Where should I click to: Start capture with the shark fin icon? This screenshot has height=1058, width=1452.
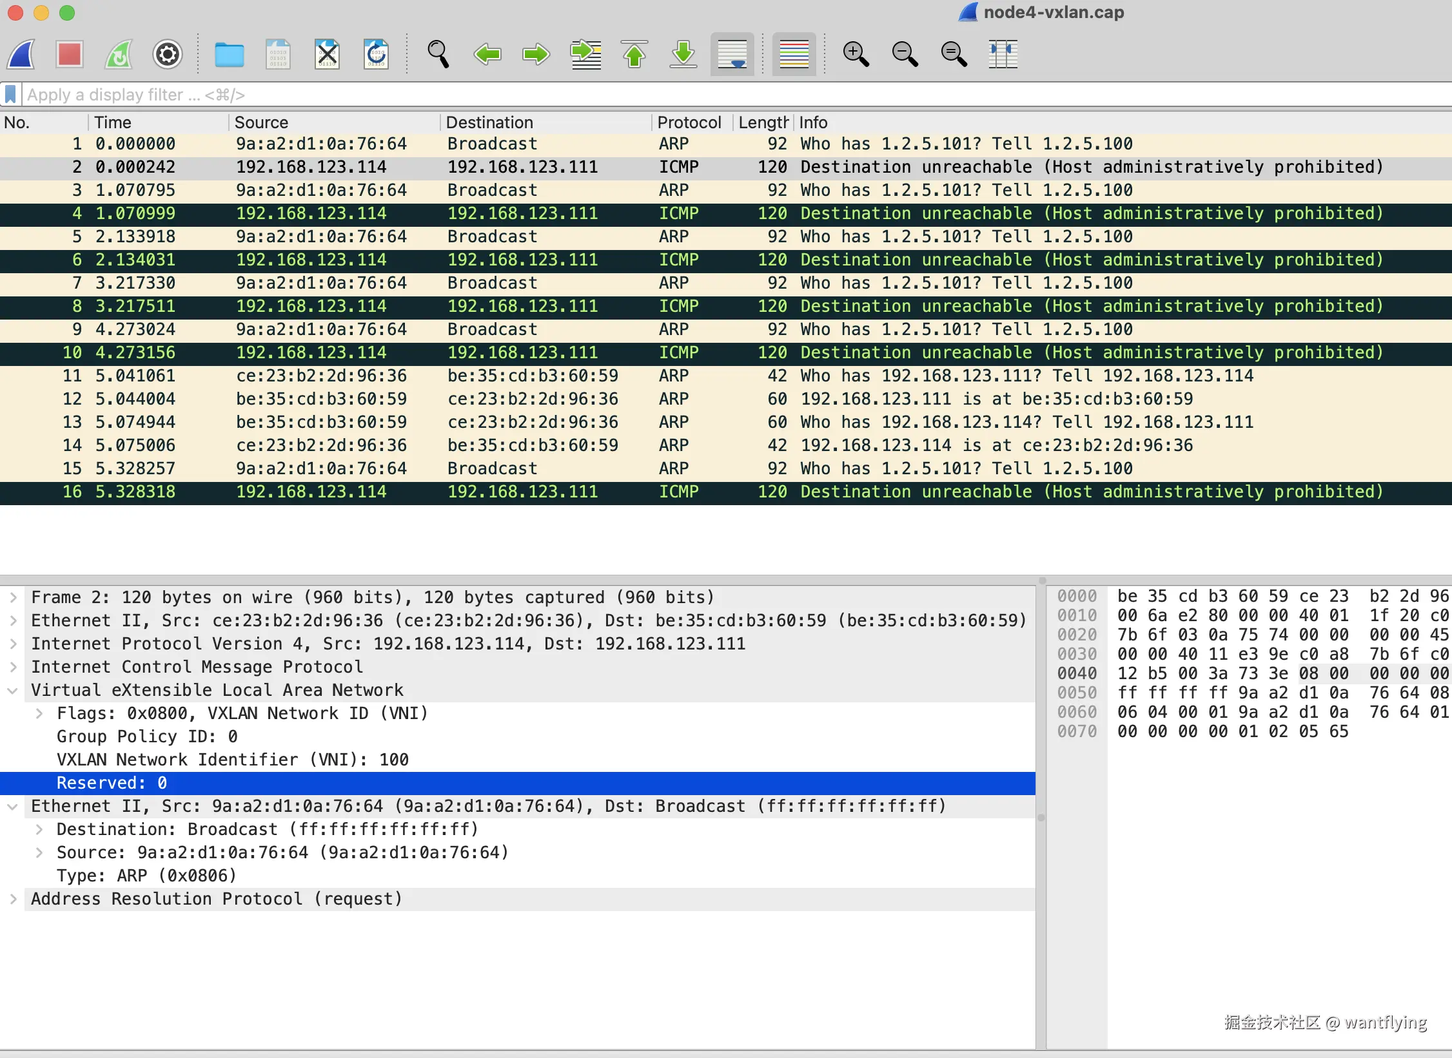pos(22,54)
